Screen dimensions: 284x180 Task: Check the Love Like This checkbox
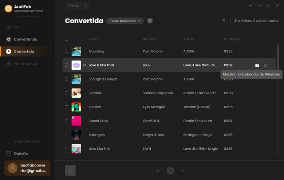click(67, 148)
